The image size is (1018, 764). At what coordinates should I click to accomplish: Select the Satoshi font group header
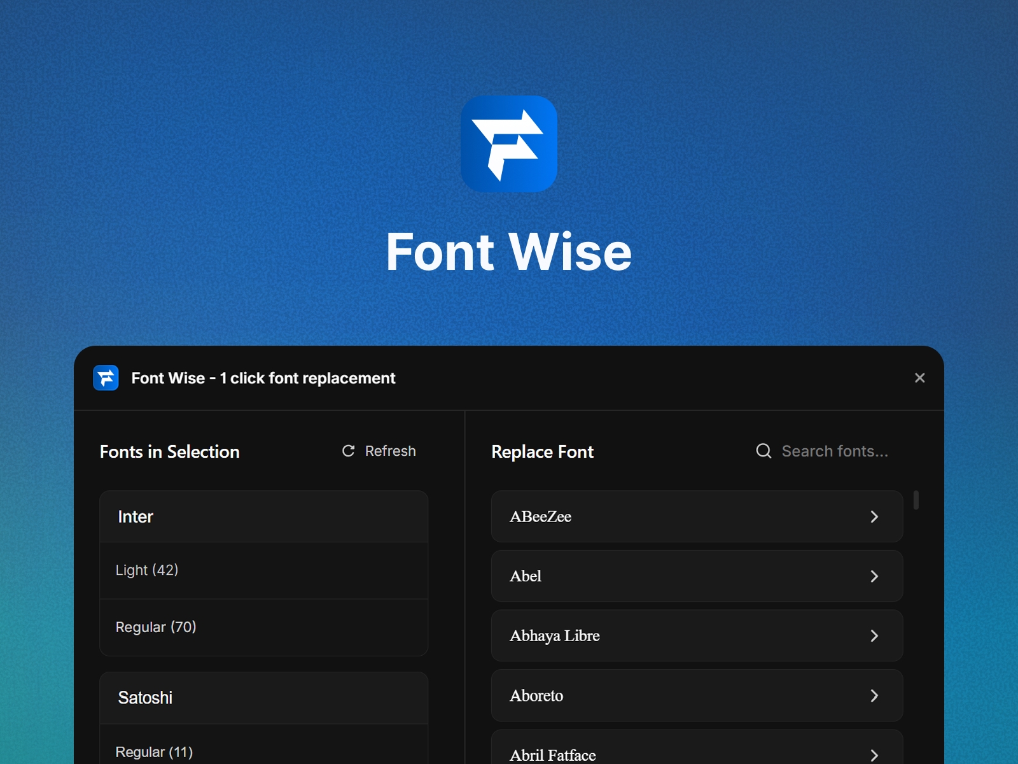[x=263, y=698]
